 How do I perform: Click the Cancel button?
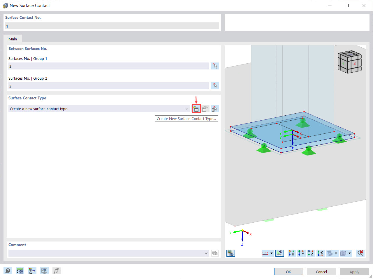321,271
